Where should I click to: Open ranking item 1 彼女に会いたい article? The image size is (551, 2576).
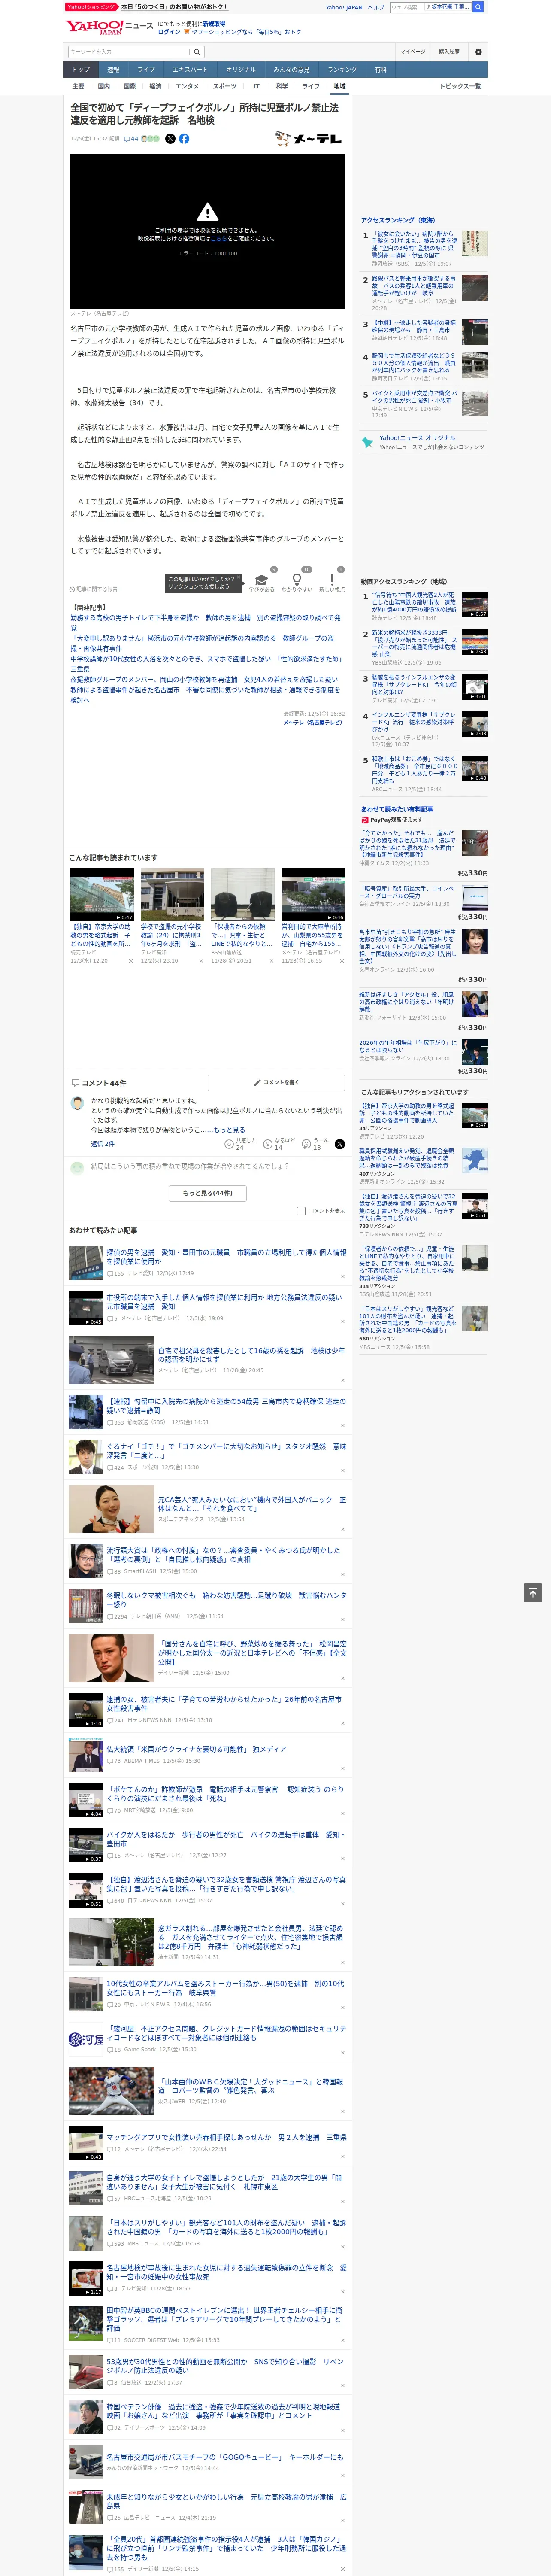point(414,245)
